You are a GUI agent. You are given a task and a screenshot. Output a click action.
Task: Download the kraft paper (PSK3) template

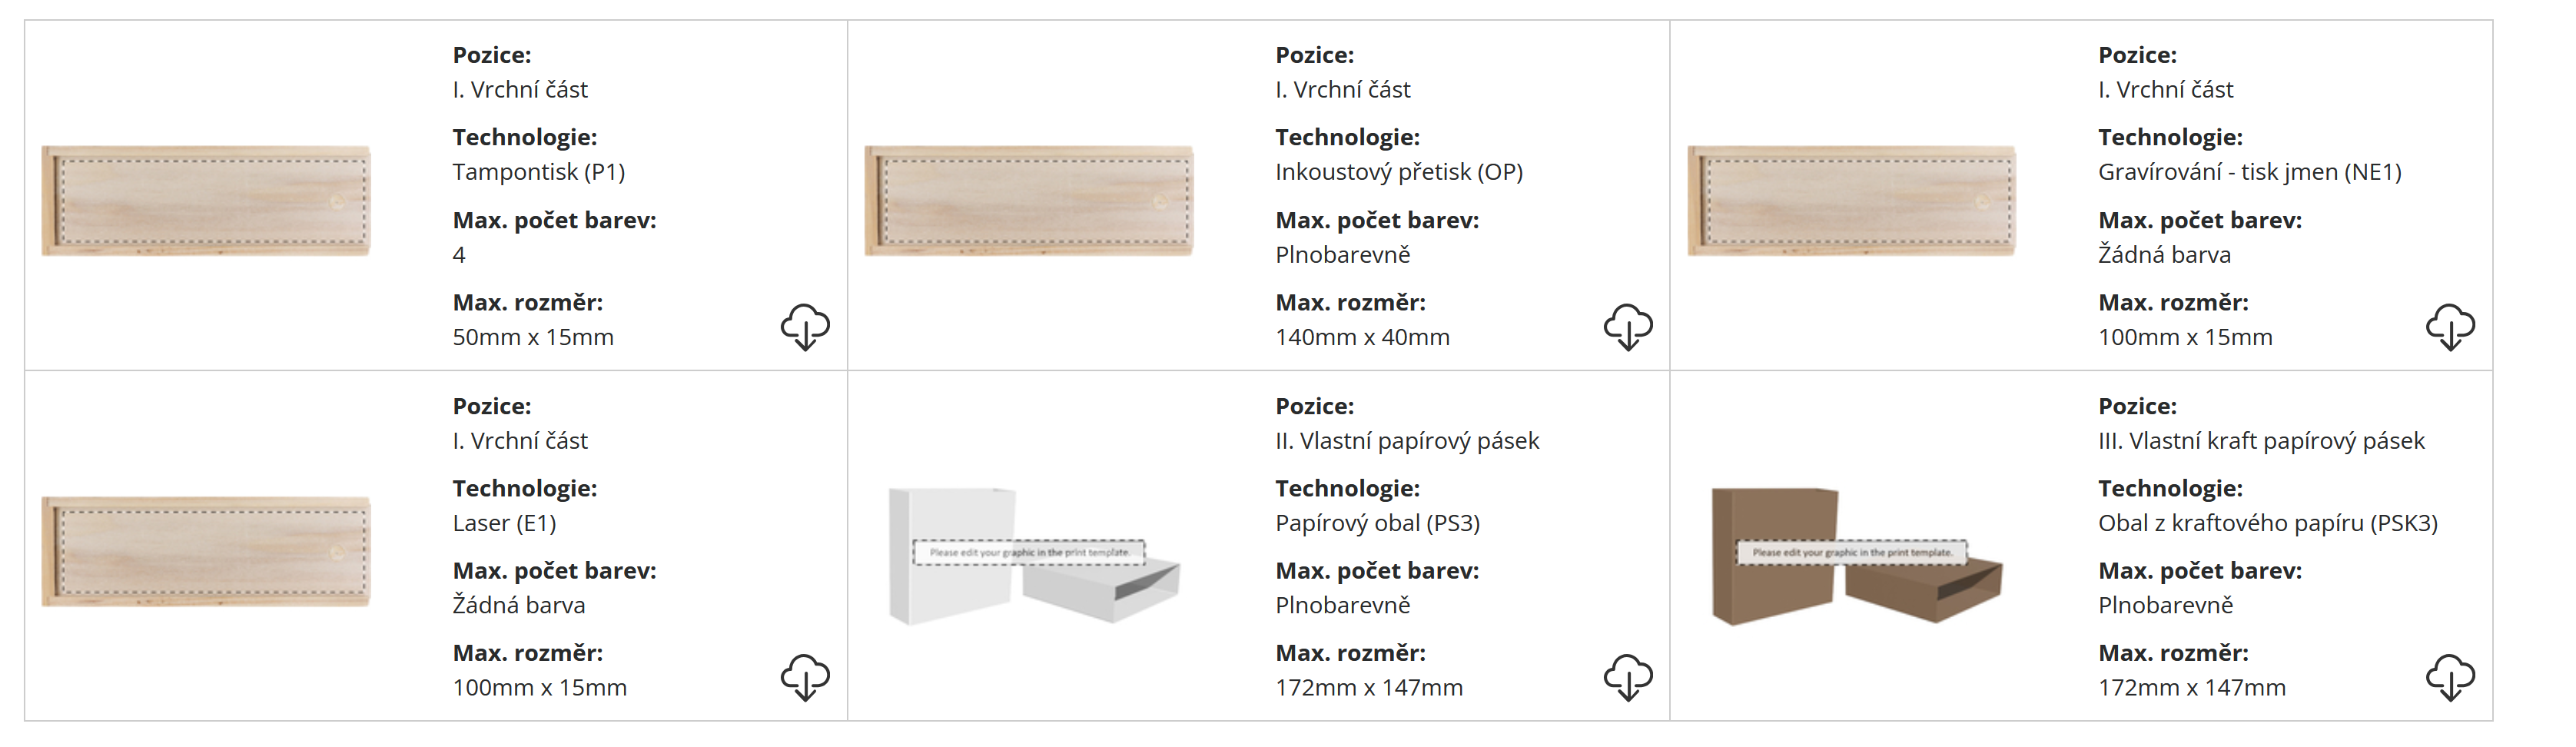(x=2449, y=678)
